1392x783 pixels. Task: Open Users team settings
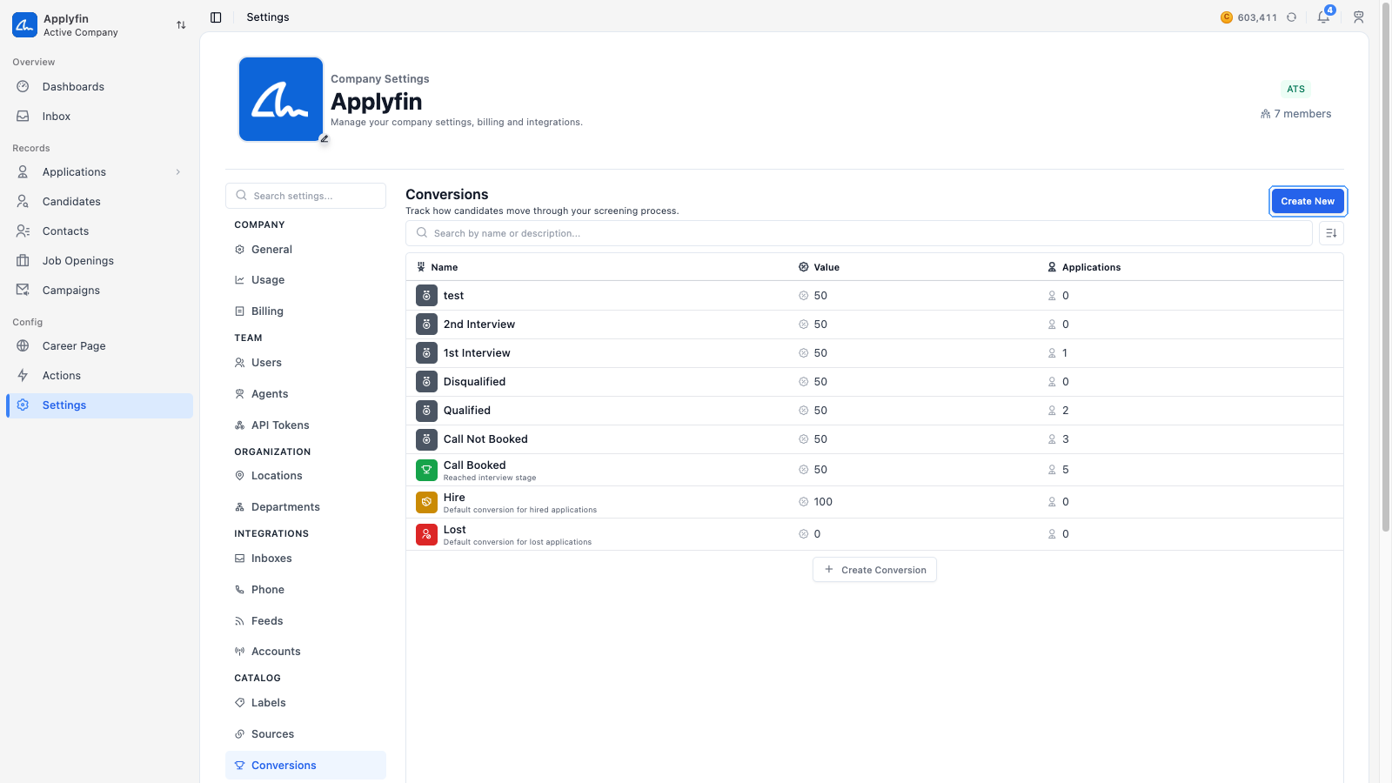305,363
